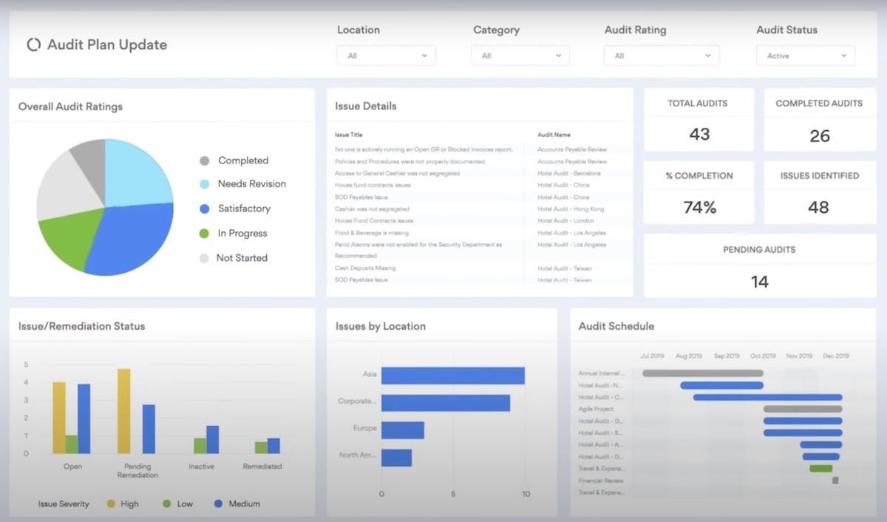Select the Cash Deposits Missing issue

click(x=365, y=268)
